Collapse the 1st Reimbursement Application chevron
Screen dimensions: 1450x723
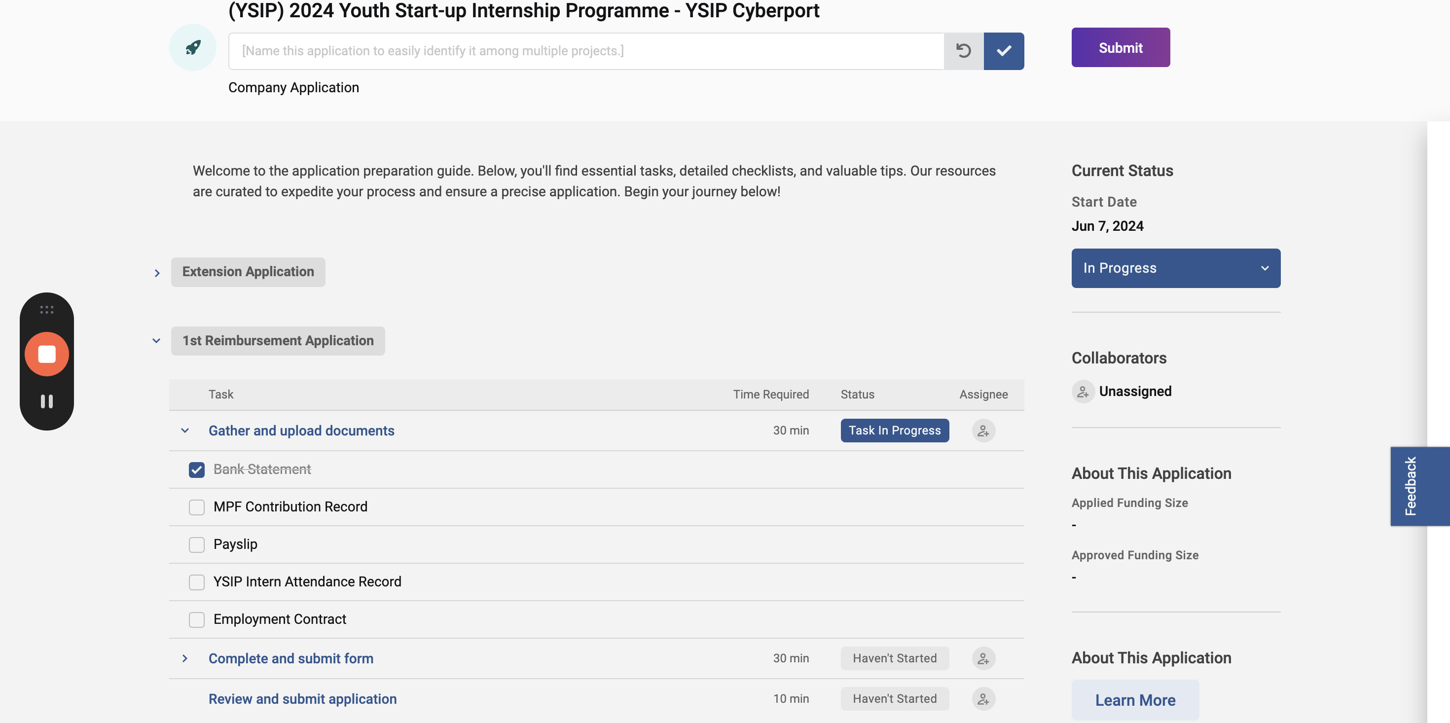[156, 341]
